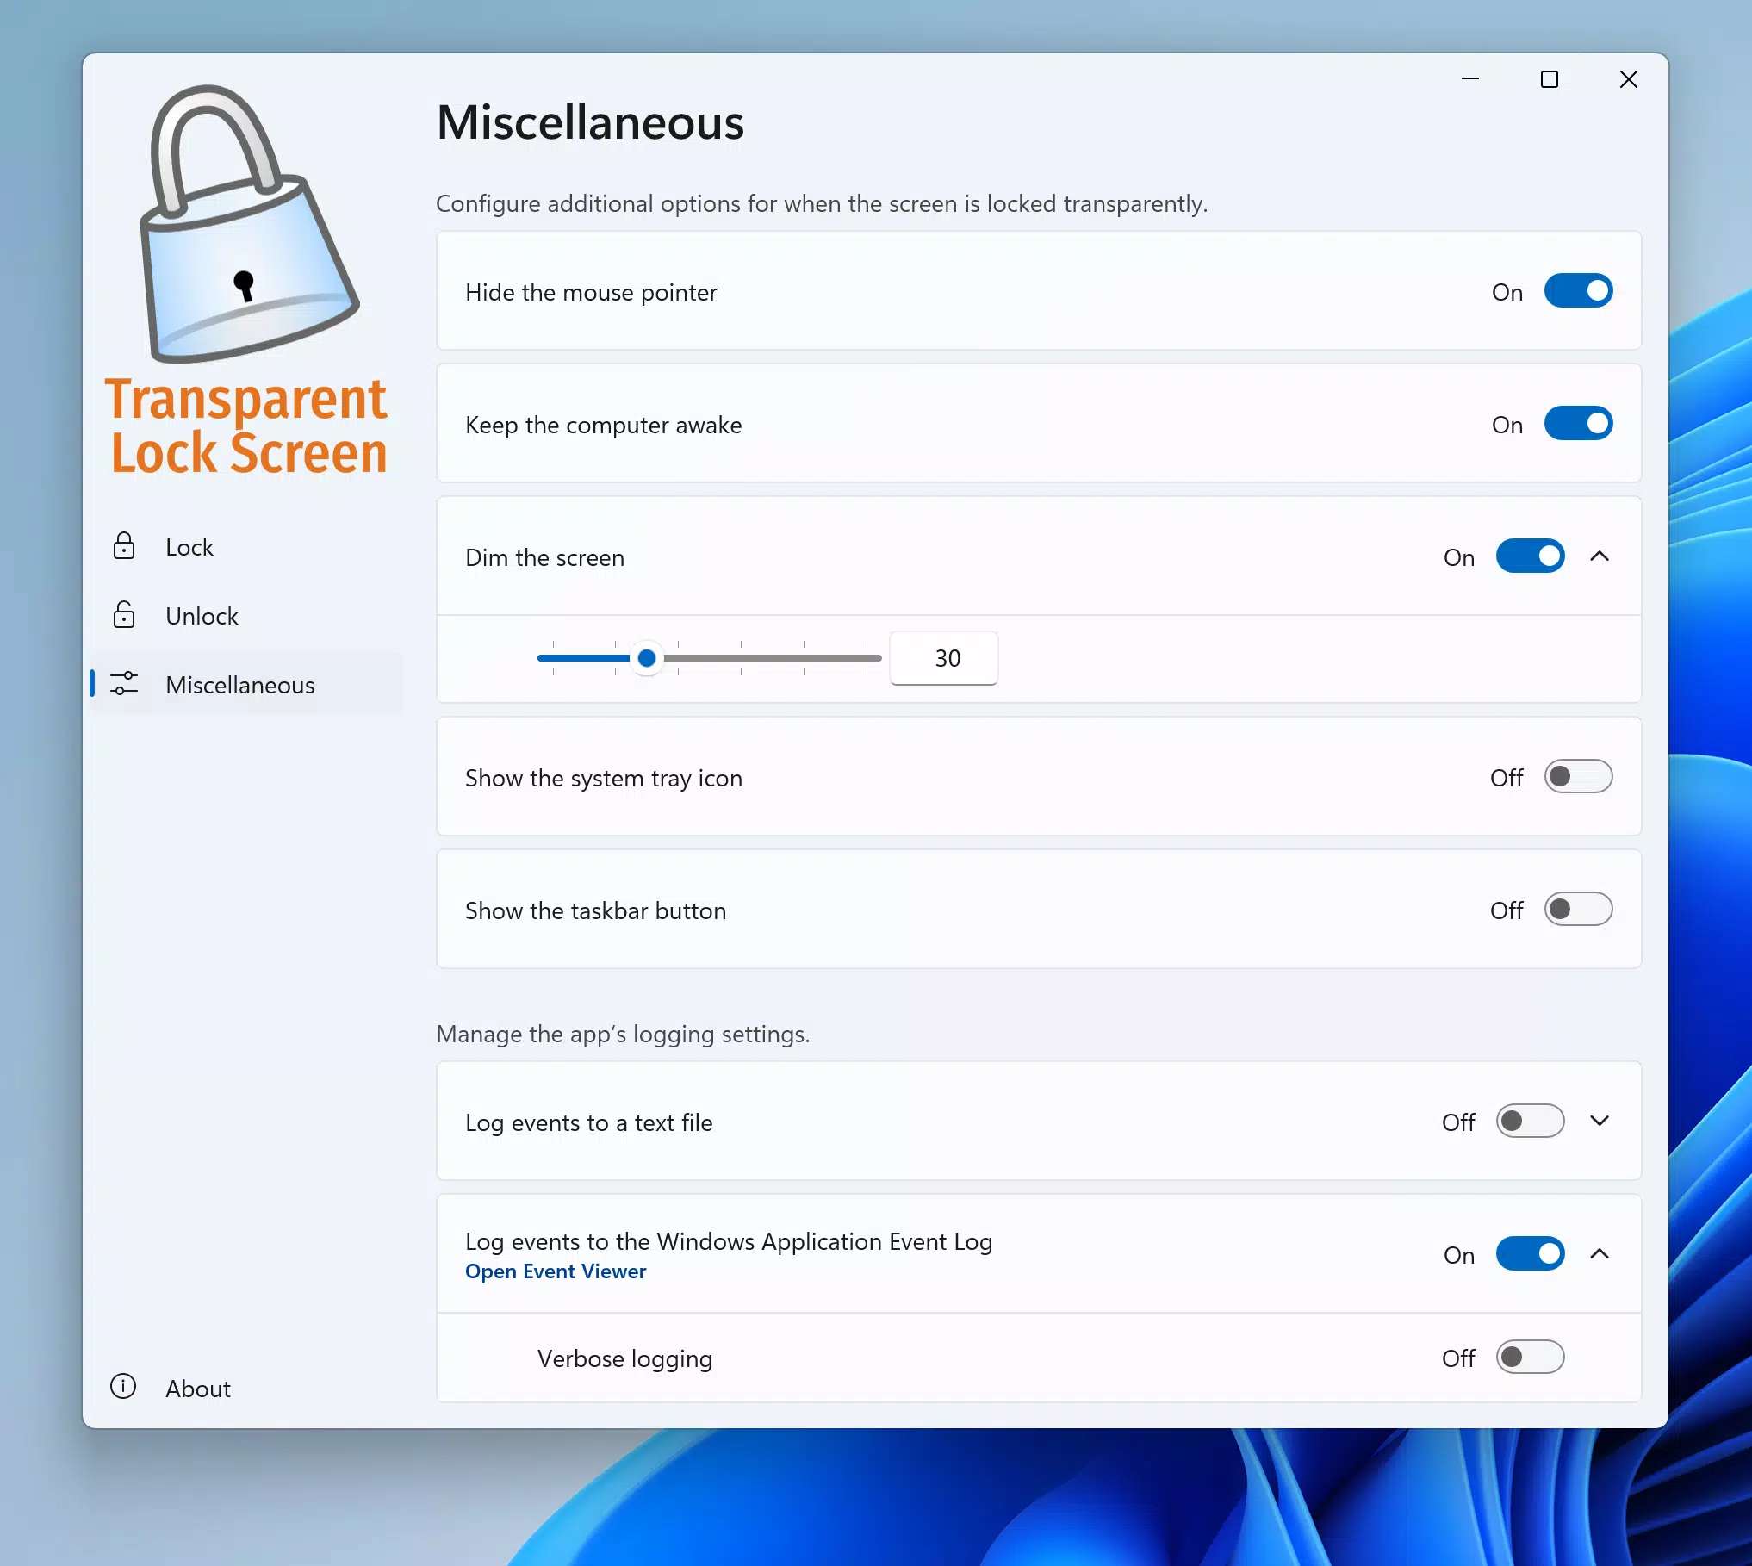Select Miscellaneous in the navigation pane
The image size is (1752, 1566).
pos(246,684)
